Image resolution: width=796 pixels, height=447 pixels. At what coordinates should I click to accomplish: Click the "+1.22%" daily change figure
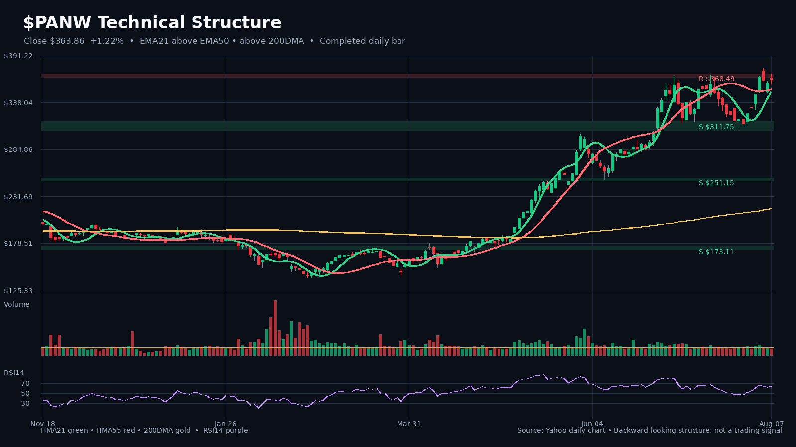coord(107,41)
